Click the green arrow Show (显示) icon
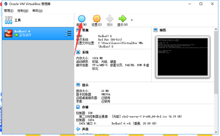The width and height of the screenshot is (220, 136). click(122, 18)
